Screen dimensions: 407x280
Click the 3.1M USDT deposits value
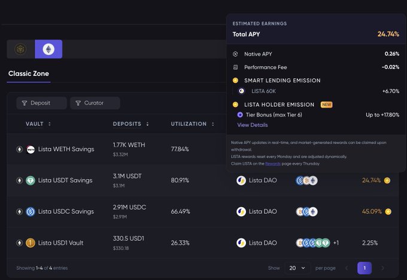(127, 176)
